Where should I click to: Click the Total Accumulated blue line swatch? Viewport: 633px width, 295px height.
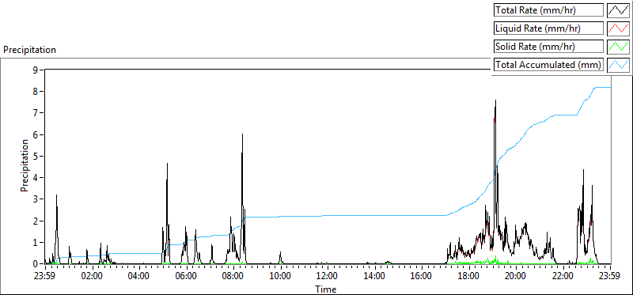(618, 65)
